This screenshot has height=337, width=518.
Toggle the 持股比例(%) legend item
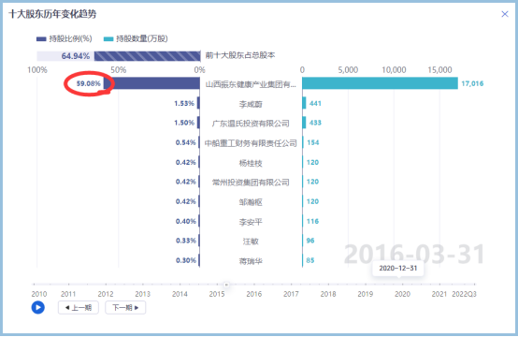(x=65, y=38)
